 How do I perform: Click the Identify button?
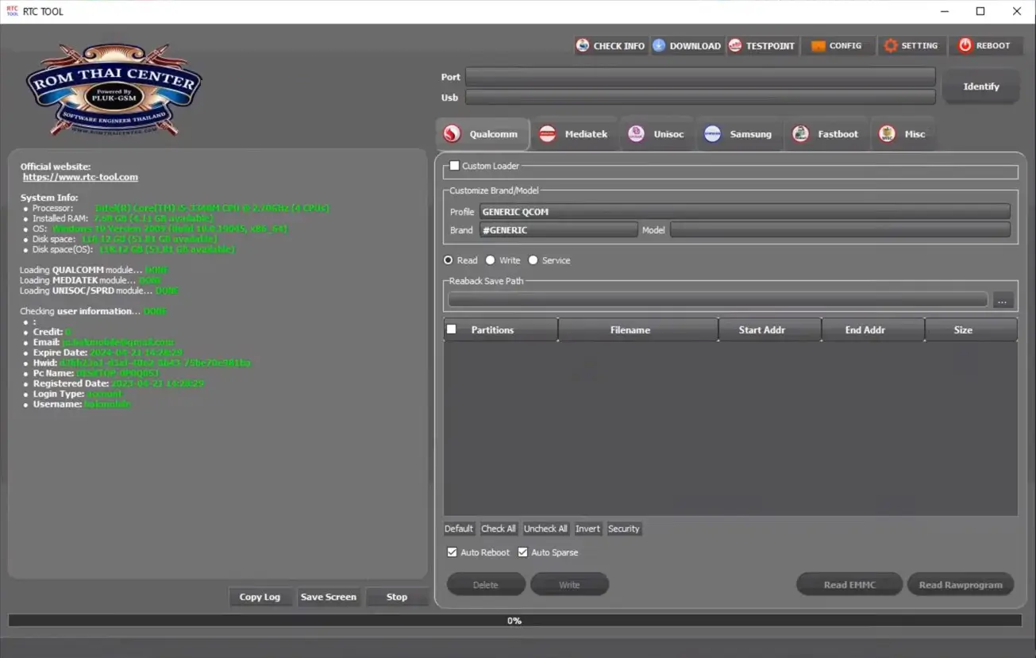click(981, 87)
